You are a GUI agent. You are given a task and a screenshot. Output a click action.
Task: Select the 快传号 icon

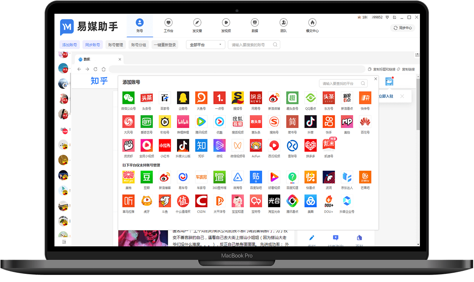tap(365, 98)
